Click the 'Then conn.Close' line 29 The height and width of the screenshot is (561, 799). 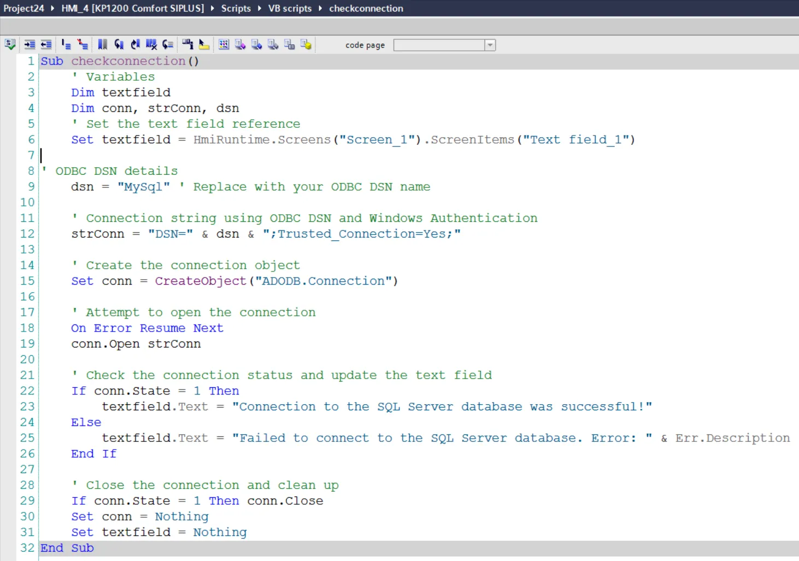(197, 501)
